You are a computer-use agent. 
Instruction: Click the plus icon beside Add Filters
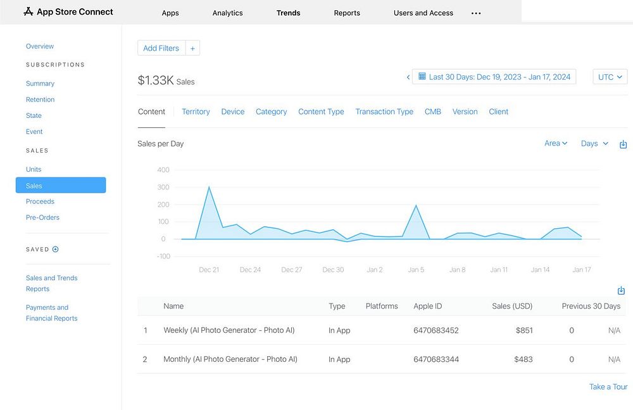click(192, 48)
